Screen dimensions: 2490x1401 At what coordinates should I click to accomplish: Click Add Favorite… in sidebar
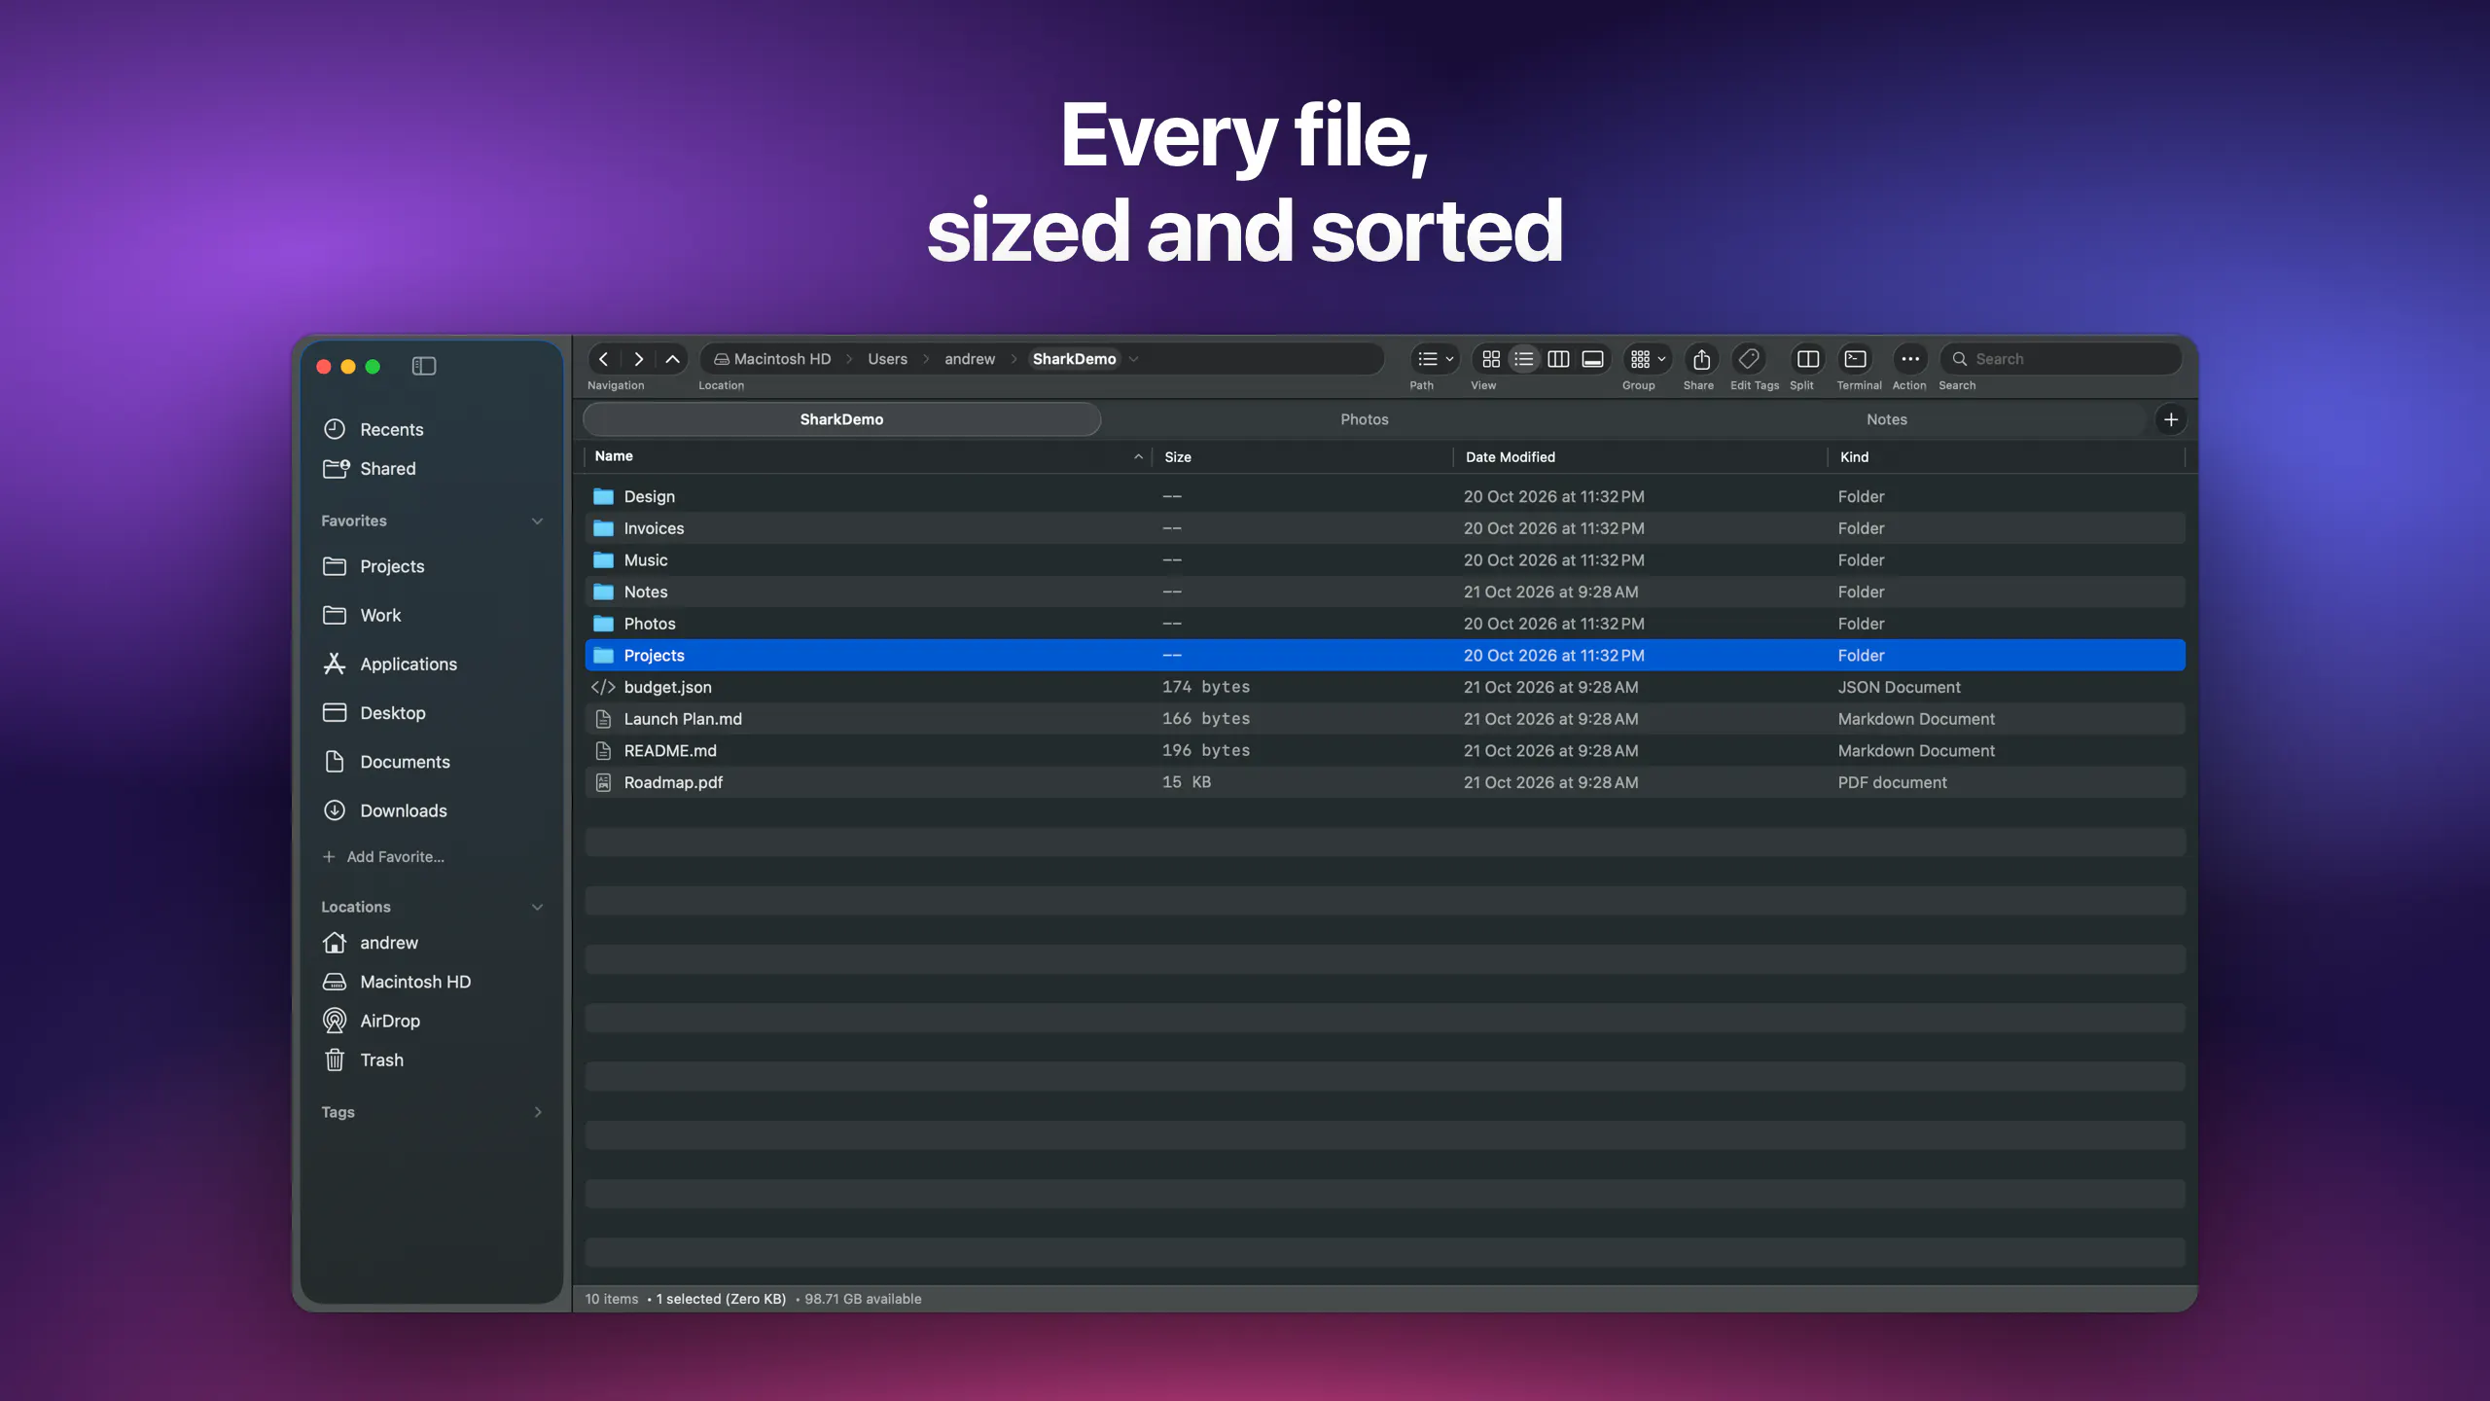coord(383,857)
